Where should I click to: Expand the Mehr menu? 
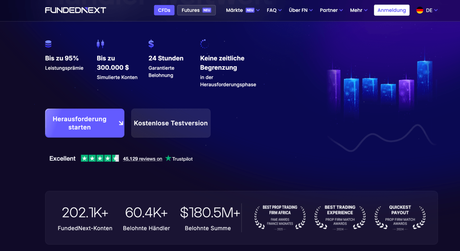358,10
